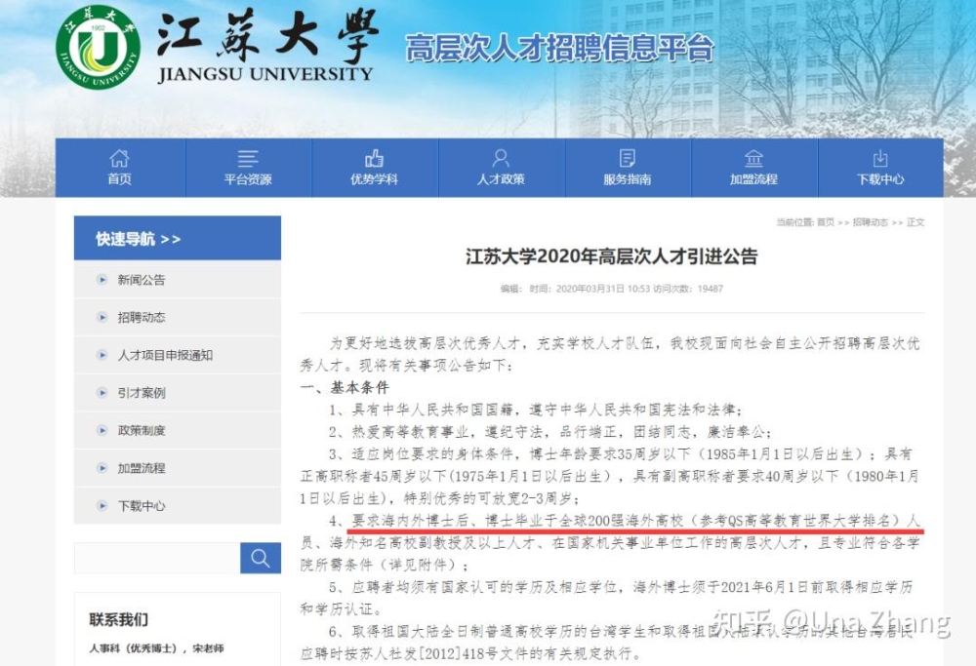Image resolution: width=976 pixels, height=666 pixels.
Task: Click the home icon above 首页
Action: tap(119, 158)
